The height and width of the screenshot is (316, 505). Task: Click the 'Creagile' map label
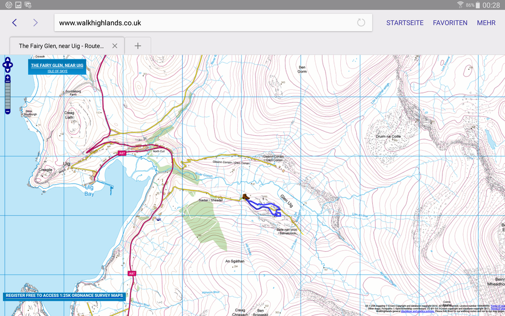[x=45, y=169]
